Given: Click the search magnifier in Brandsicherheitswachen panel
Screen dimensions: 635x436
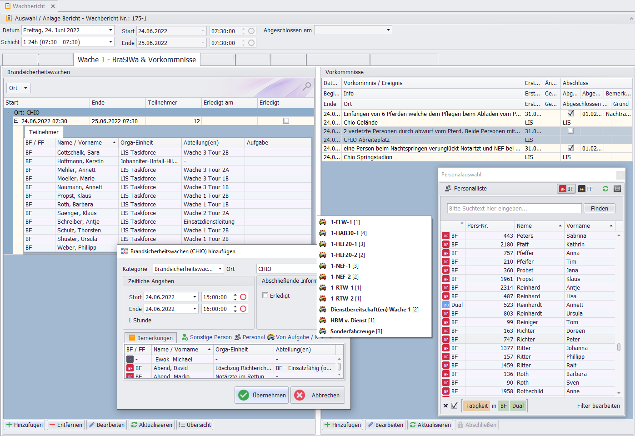Looking at the screenshot, I should [307, 86].
